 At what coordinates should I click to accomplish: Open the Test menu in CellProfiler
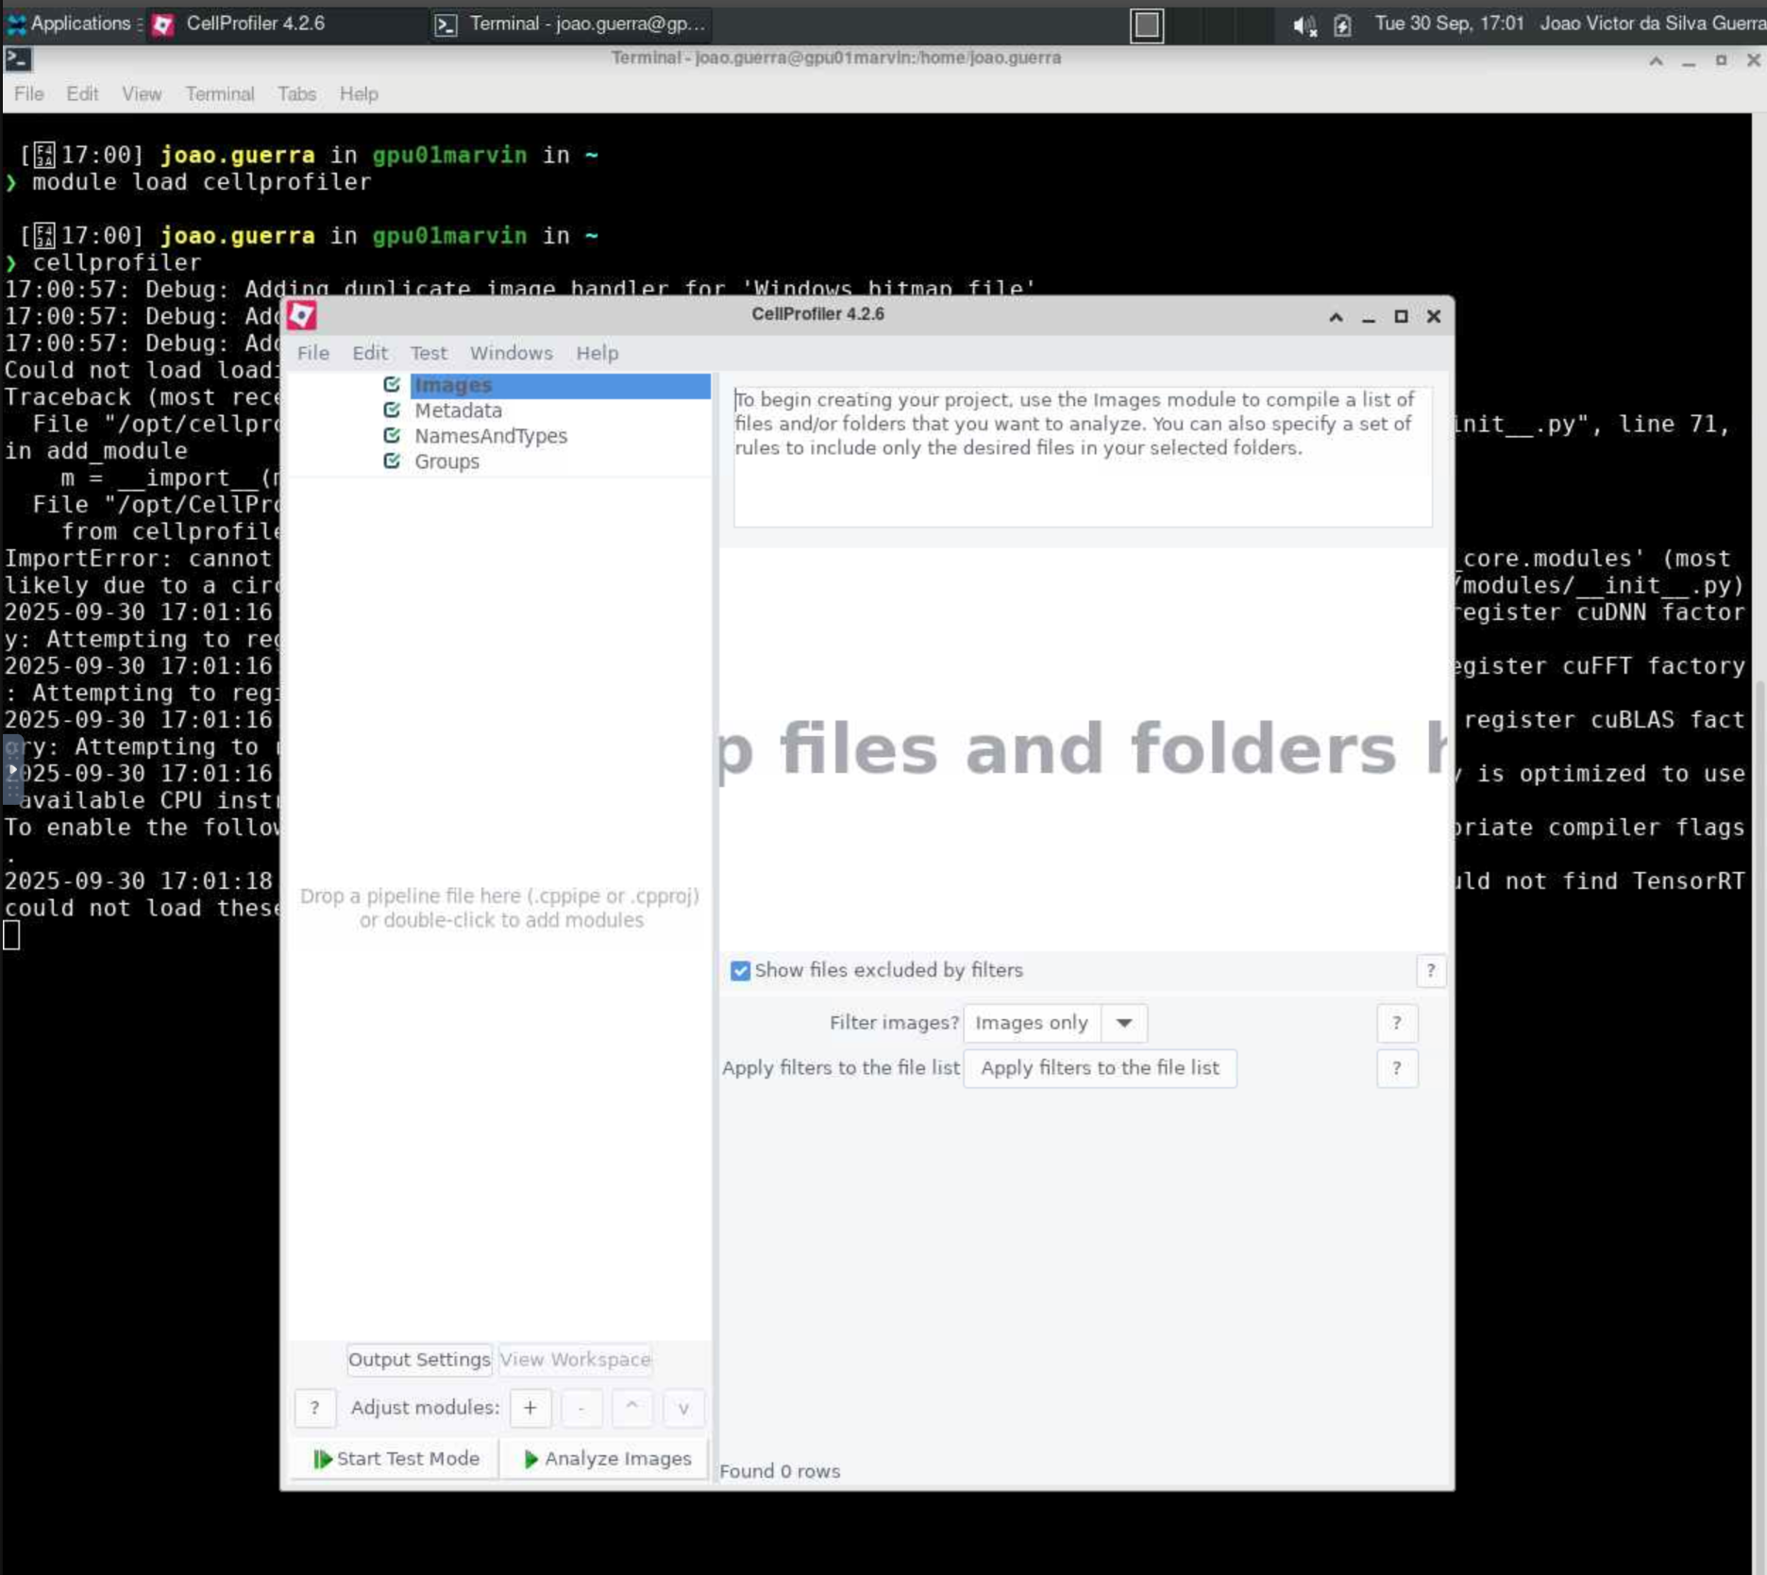click(x=429, y=353)
